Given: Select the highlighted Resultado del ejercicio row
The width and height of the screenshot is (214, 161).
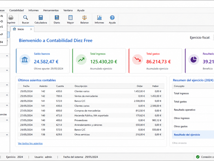Looking at the screenshot, I should (x=193, y=135).
